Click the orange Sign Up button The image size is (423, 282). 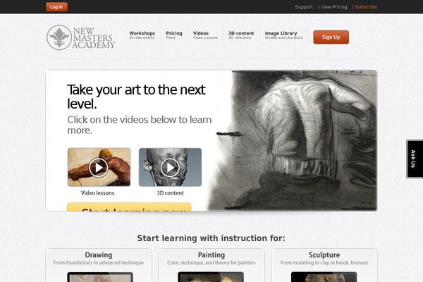(331, 37)
